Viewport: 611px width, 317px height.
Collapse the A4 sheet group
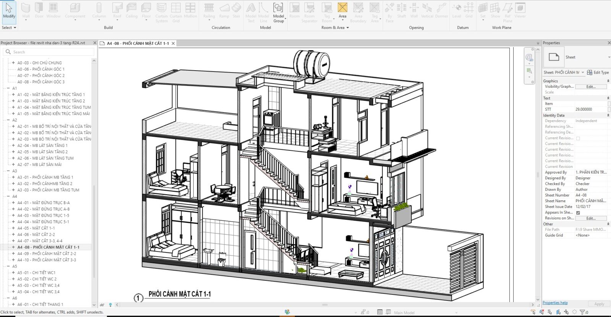click(x=8, y=196)
